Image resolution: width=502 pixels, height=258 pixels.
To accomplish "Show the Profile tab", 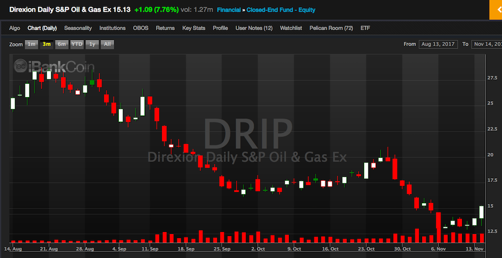I will point(220,28).
